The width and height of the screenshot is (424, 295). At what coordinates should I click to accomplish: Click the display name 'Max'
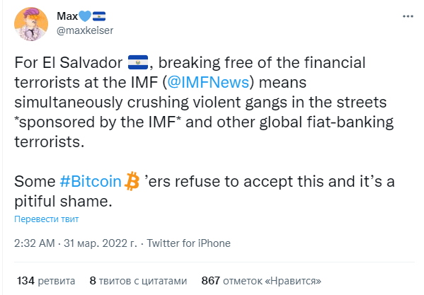[67, 16]
